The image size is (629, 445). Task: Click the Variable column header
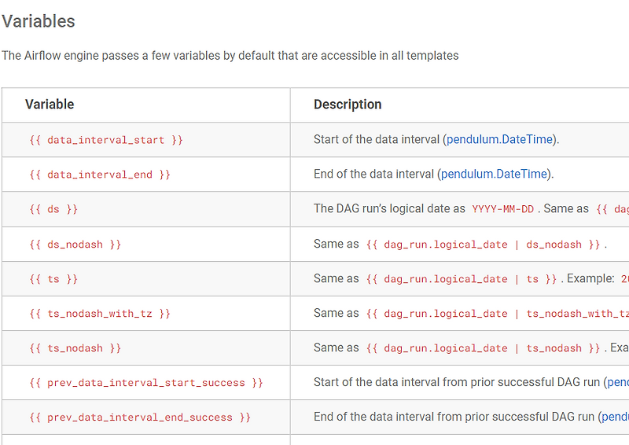point(50,105)
